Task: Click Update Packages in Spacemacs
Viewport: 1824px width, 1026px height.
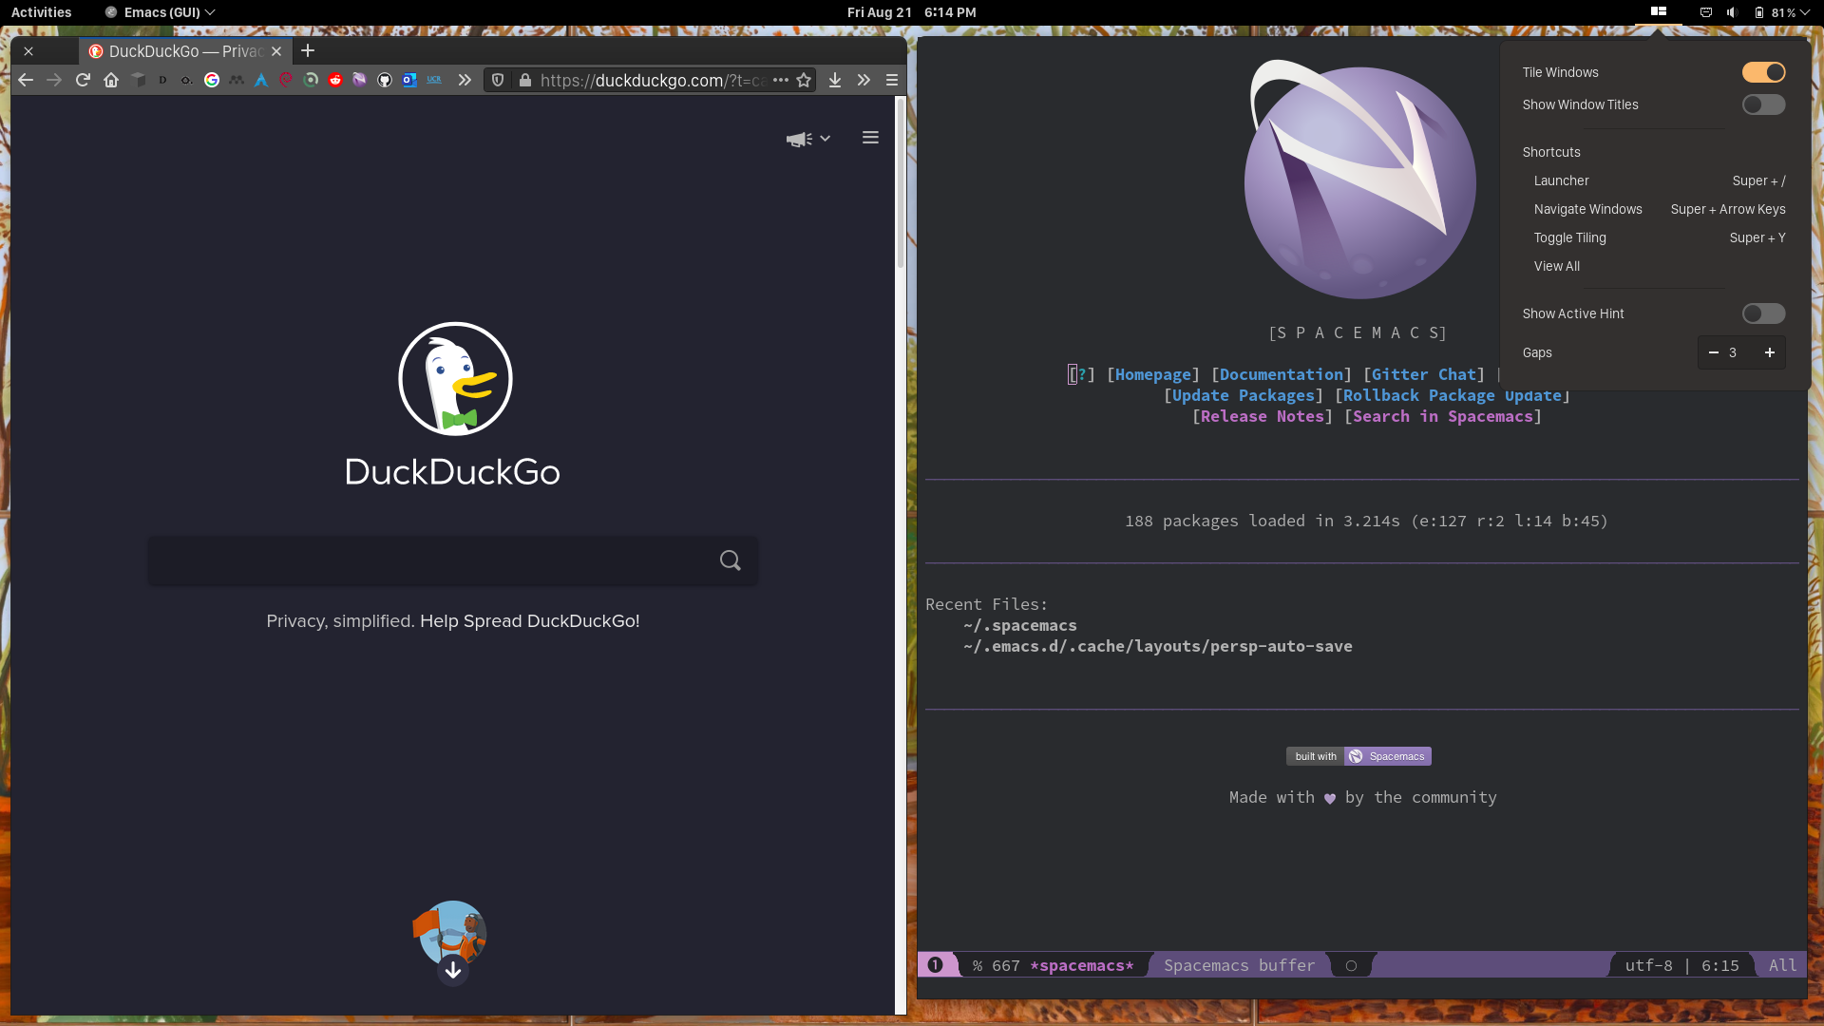Action: (x=1242, y=395)
